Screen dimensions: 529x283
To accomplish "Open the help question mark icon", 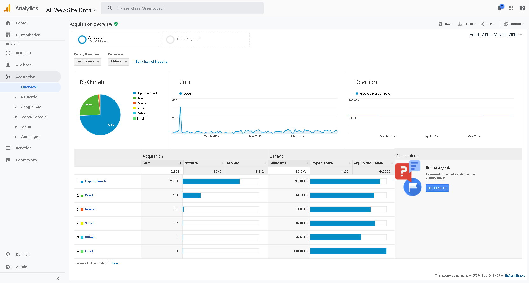I will [522, 8].
